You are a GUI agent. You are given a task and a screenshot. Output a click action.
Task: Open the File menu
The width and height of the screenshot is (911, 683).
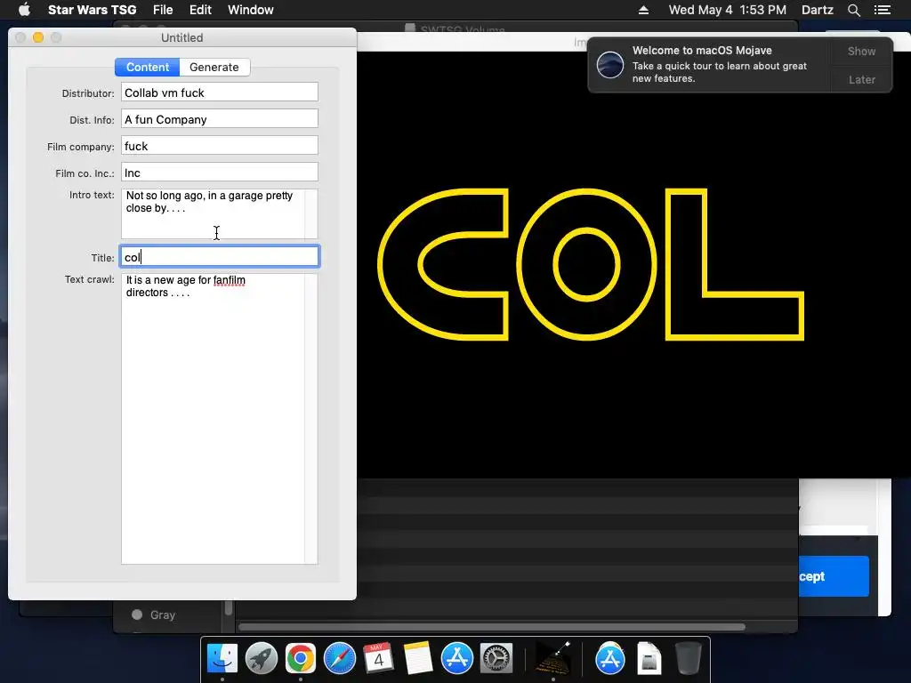coord(163,10)
